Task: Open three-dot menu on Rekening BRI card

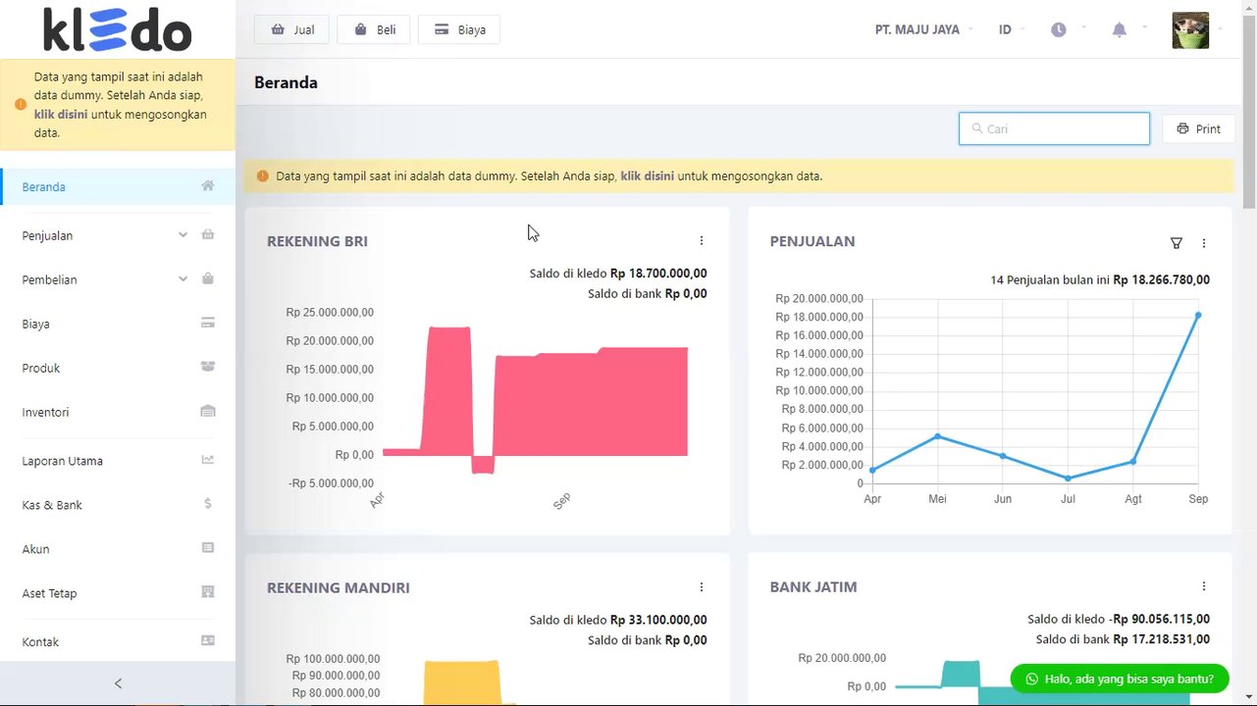Action: tap(701, 240)
